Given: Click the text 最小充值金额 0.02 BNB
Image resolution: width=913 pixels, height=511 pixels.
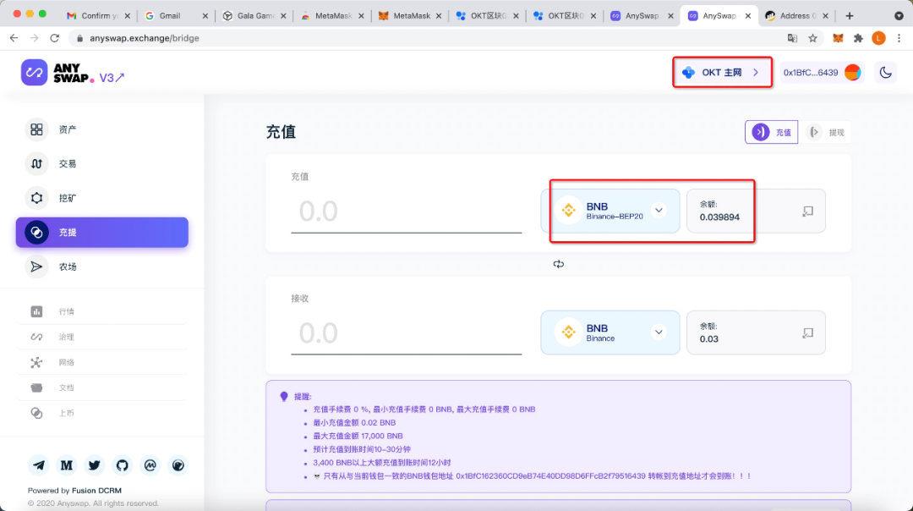Looking at the screenshot, I should [x=354, y=422].
